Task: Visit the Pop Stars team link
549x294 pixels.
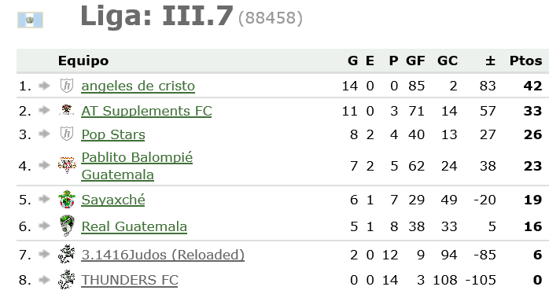Action: click(113, 134)
